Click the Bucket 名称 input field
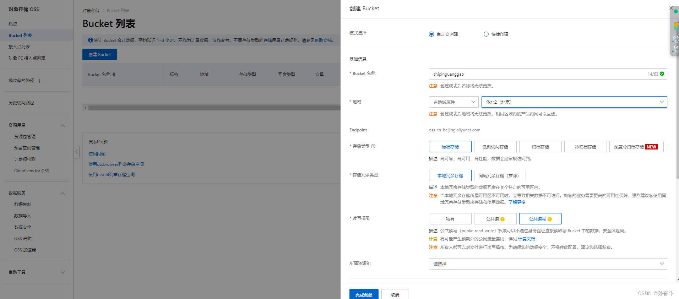The width and height of the screenshot is (679, 299). point(548,74)
